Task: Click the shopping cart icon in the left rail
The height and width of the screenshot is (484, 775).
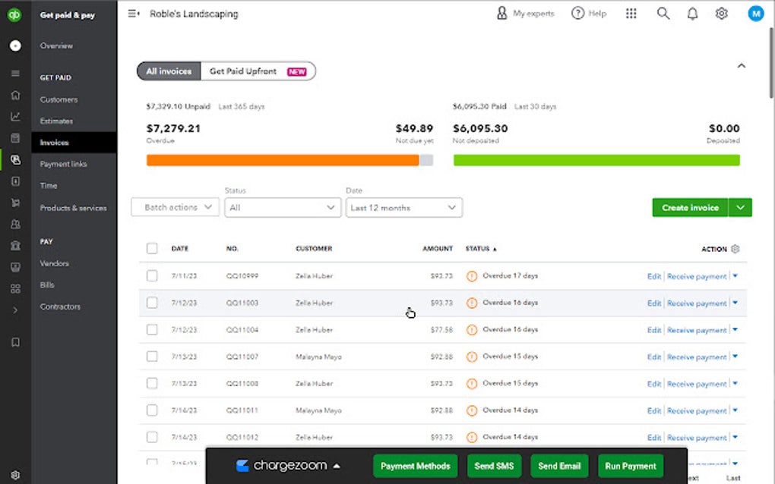Action: (x=15, y=203)
